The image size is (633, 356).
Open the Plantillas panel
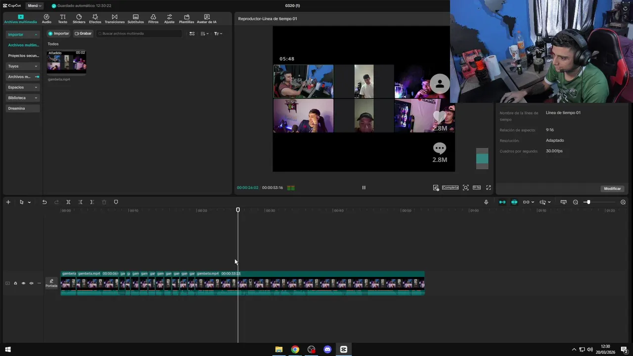186,19
